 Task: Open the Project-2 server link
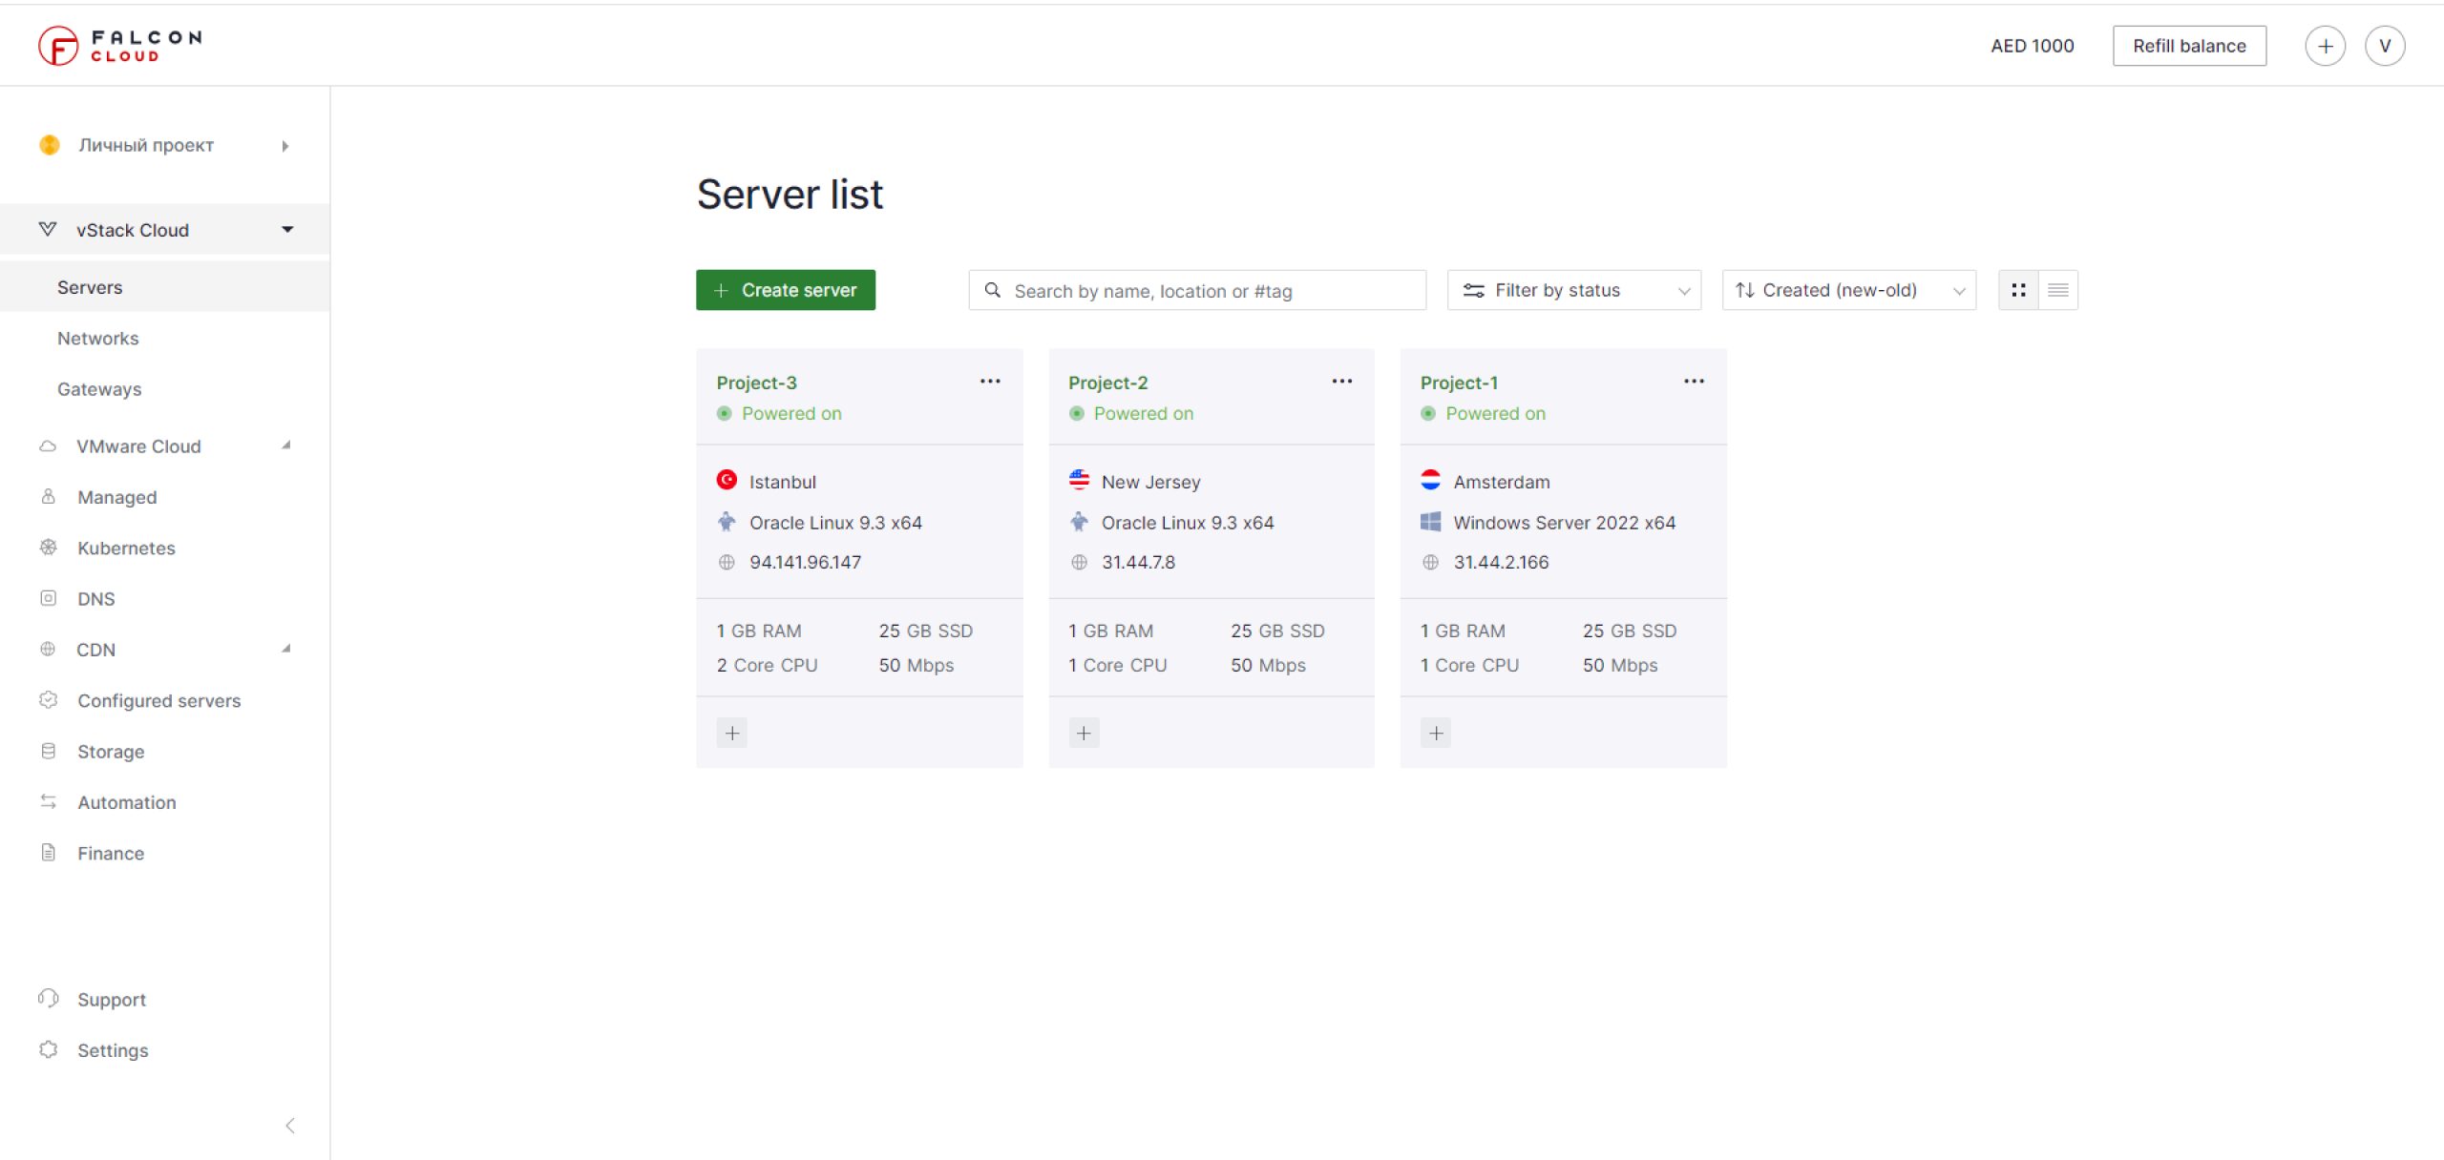pyautogui.click(x=1107, y=383)
